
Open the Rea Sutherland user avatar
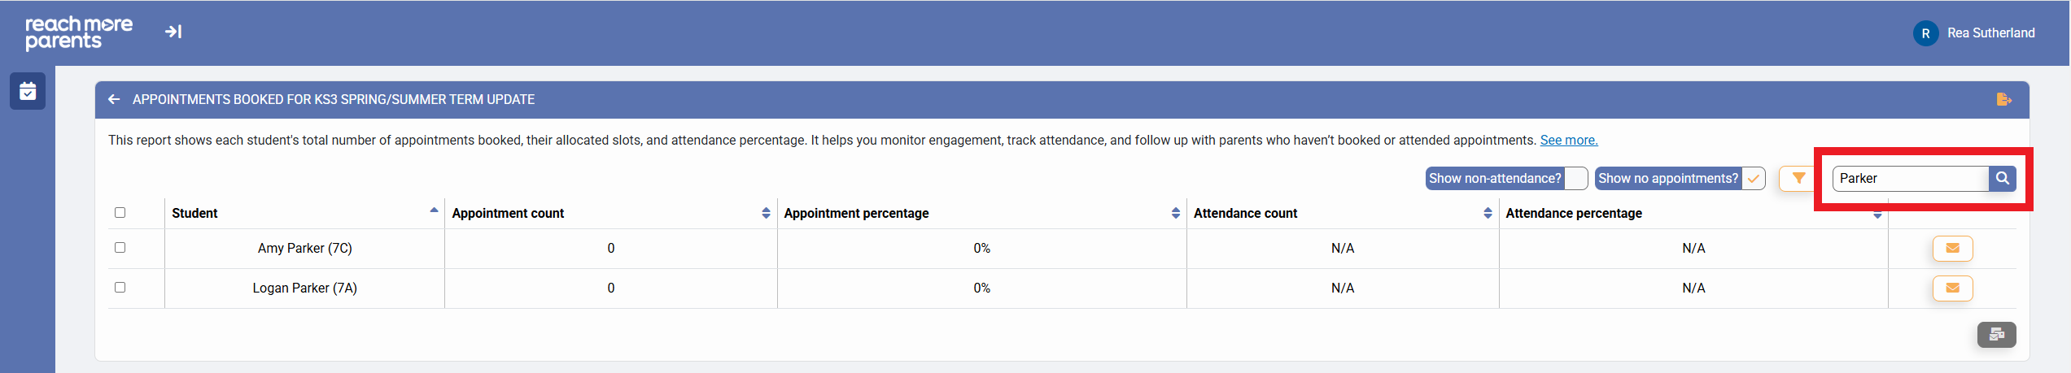(x=1925, y=33)
